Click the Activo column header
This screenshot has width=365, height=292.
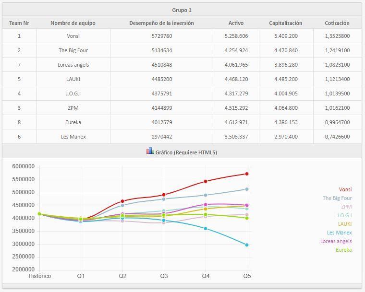point(236,23)
